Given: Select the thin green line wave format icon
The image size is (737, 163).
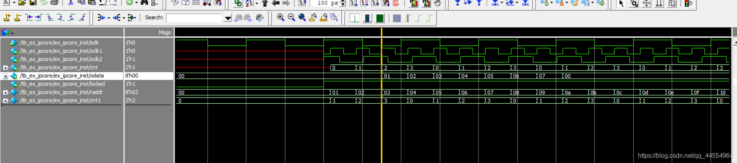Looking at the screenshot, I should coord(355,18).
